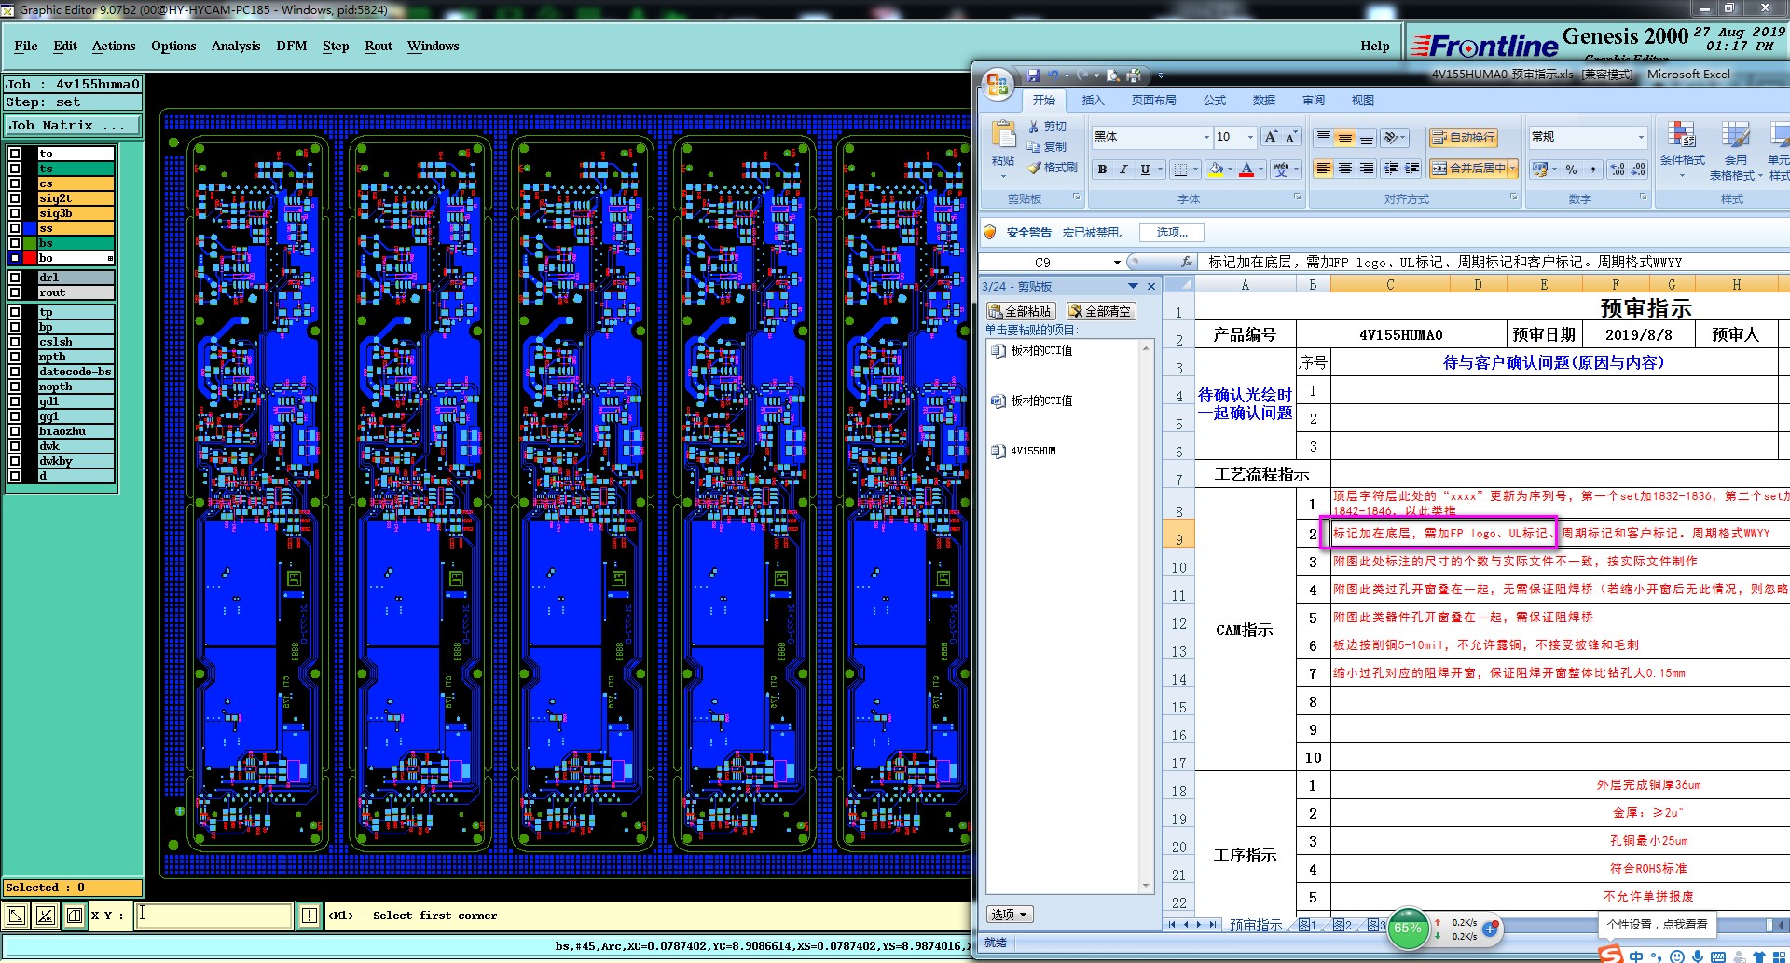Undo the last action in Excel
Screen dimensions: 1790x963
click(x=1053, y=75)
